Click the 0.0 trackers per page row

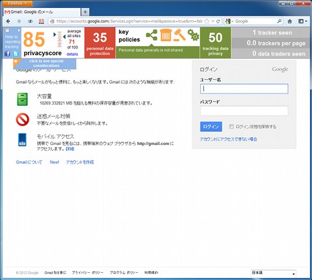tap(271, 43)
